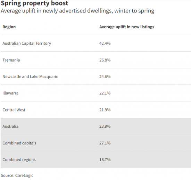Click the Region column header
Viewport: 191px width, 180px height.
pyautogui.click(x=9, y=27)
